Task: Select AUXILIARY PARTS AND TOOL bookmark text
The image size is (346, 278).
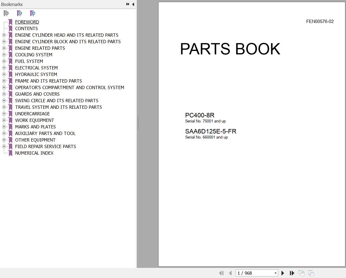Action: click(45, 133)
